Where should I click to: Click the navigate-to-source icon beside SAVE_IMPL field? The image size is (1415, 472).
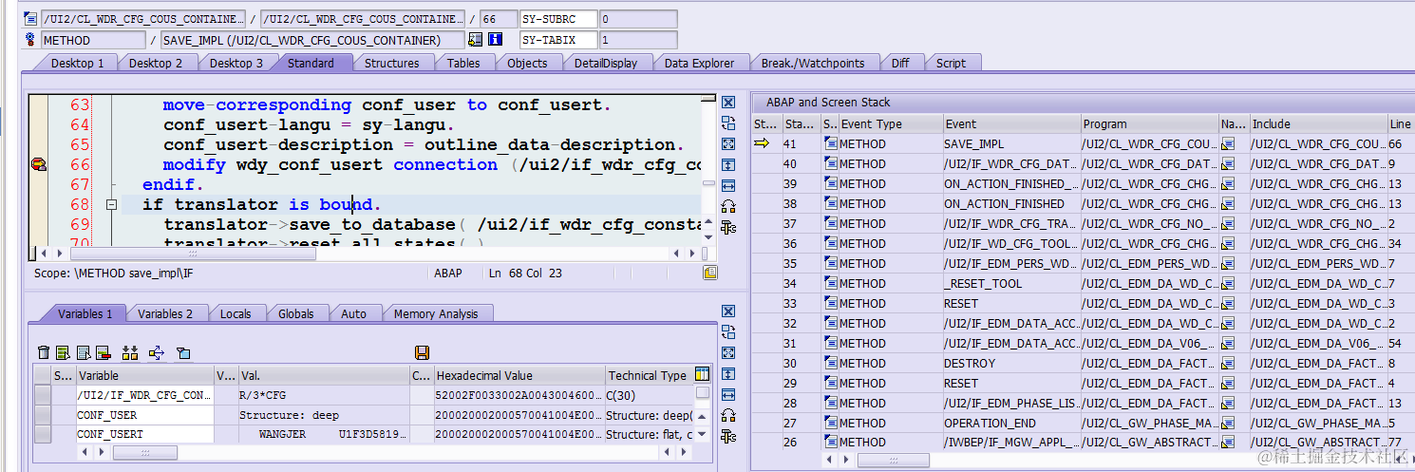[x=475, y=40]
